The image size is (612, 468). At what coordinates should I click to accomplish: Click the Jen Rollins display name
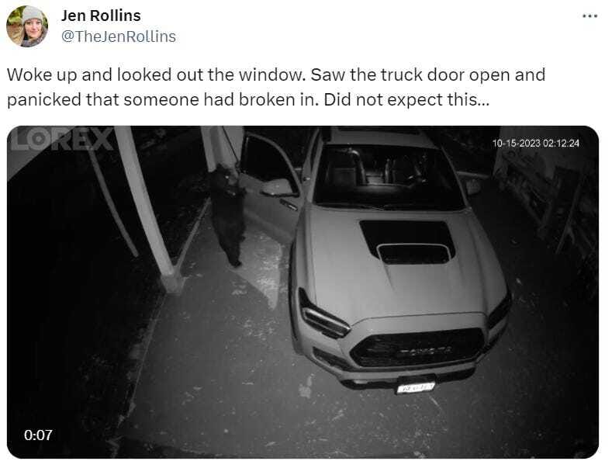click(101, 16)
